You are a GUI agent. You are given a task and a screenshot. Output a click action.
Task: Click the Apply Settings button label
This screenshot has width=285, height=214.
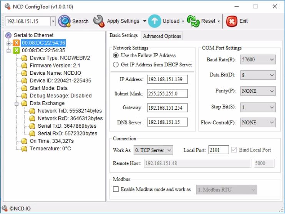(x=123, y=21)
